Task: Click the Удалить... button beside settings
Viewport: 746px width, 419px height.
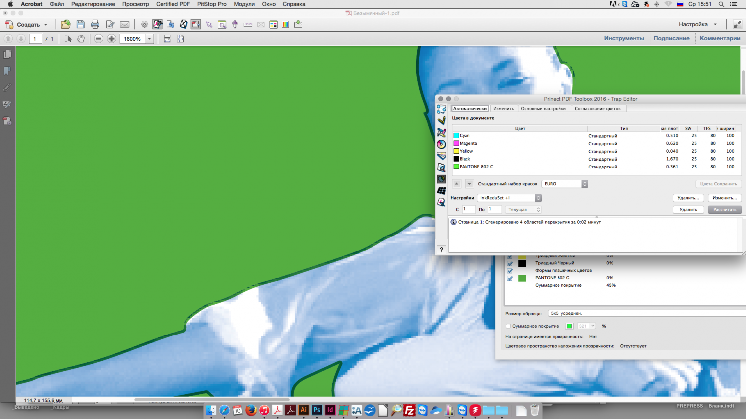Action: click(x=688, y=198)
